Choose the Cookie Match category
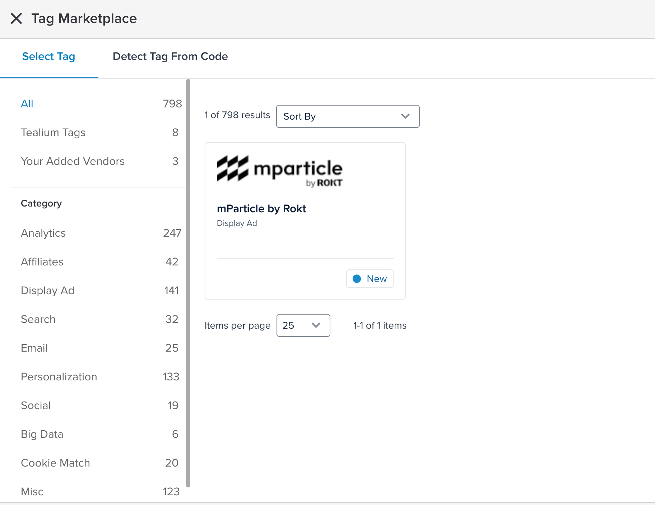 55,463
